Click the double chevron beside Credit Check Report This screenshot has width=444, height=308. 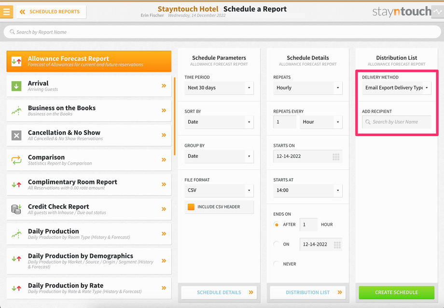click(x=164, y=209)
